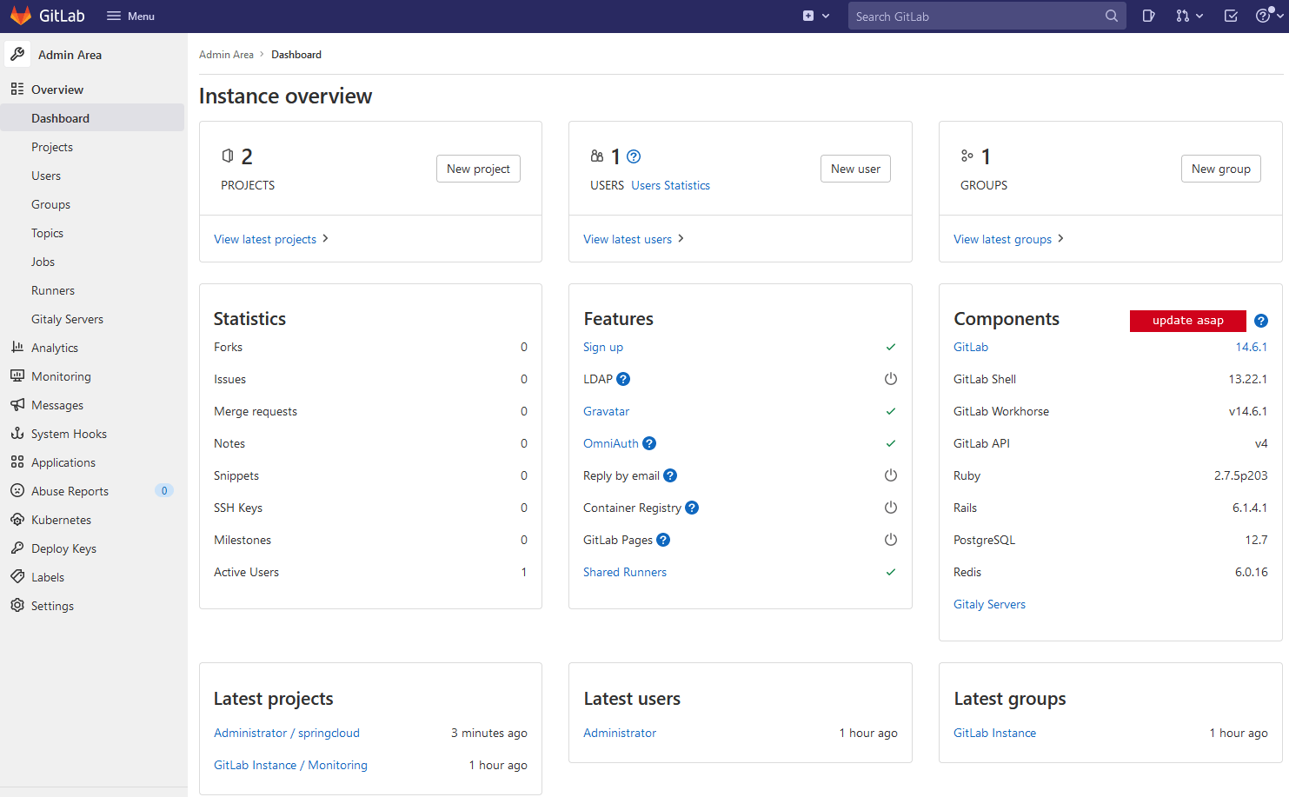Click the Deploy Keys key icon

17,548
